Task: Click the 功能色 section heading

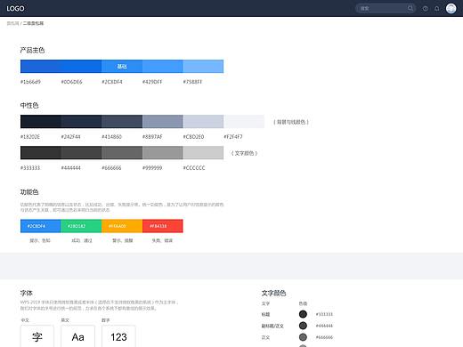Action: click(29, 192)
